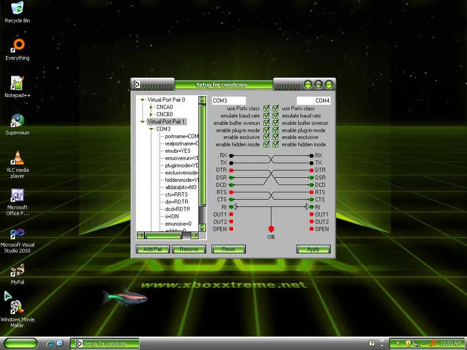Screen dimensions: 467x350
Task: Click second quick launch icon beside IE
Action: [x=60, y=343]
